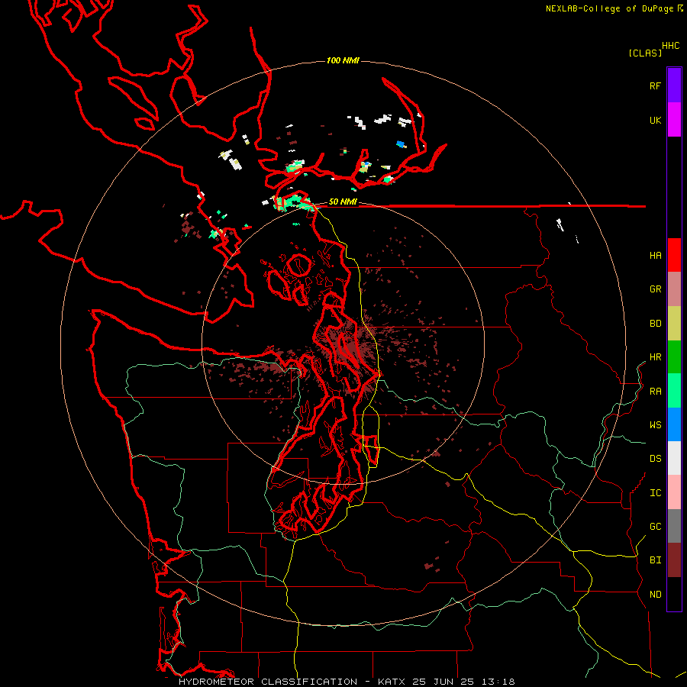Click the RF legend label
The height and width of the screenshot is (687, 687).
pos(655,85)
